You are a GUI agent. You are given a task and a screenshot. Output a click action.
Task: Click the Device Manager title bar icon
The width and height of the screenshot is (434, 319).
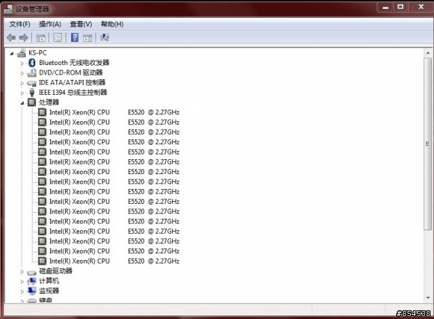tap(8, 9)
